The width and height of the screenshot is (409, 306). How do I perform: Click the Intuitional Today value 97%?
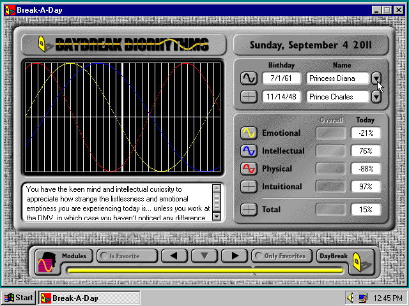[366, 187]
